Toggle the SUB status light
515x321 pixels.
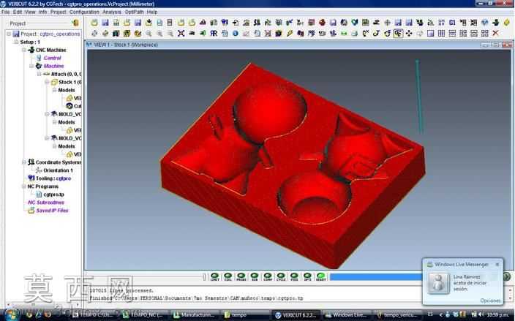tap(255, 276)
